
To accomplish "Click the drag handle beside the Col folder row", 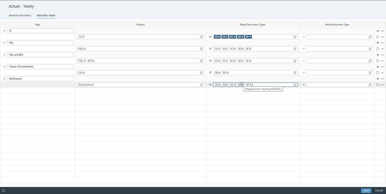I will (x=210, y=73).
